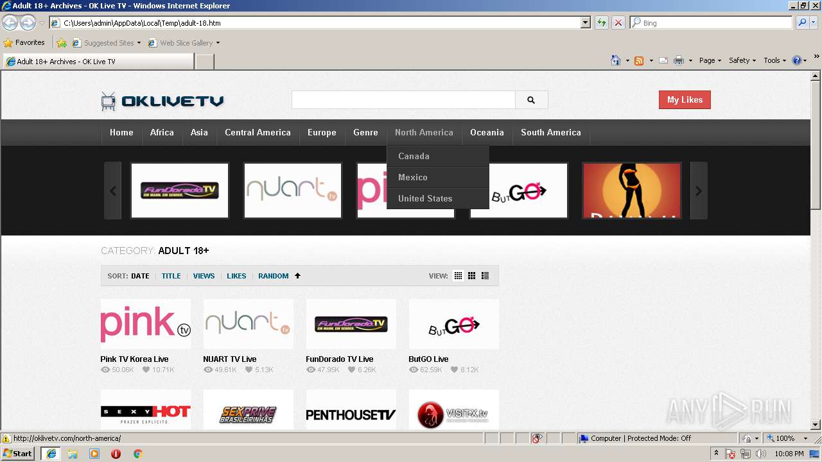The height and width of the screenshot is (462, 822).
Task: Select Canada from North America submenu
Action: [438, 156]
